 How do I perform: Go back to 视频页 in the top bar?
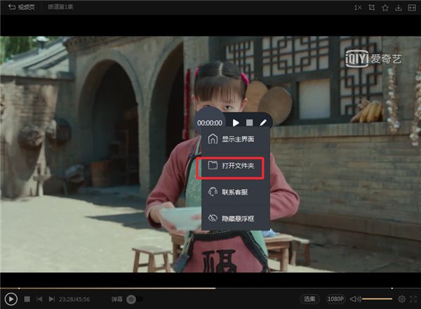(x=22, y=7)
